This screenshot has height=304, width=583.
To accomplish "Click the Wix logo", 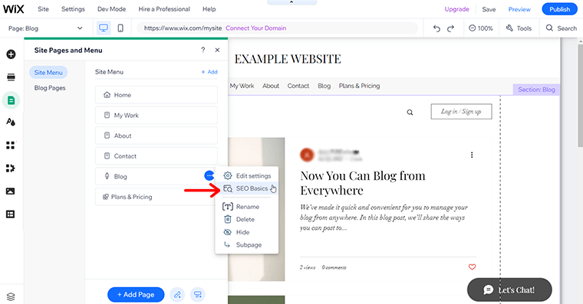I will (x=13, y=9).
